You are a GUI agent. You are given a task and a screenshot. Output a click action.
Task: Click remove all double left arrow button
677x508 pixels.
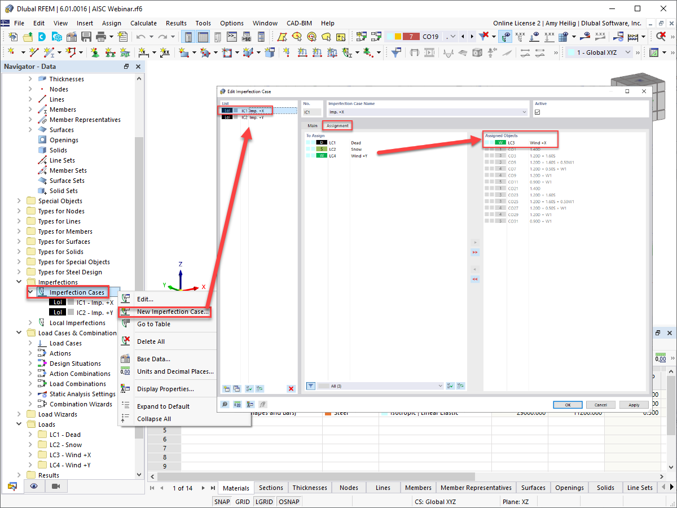click(474, 279)
